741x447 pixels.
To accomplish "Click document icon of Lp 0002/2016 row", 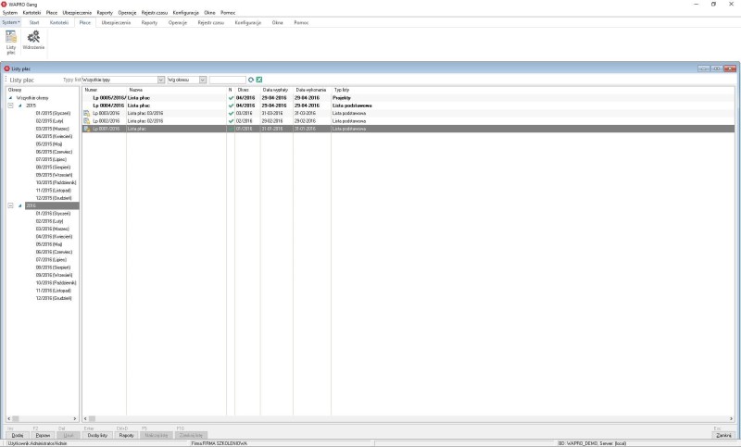I will [x=87, y=121].
